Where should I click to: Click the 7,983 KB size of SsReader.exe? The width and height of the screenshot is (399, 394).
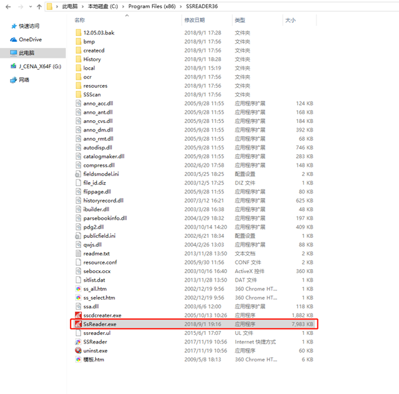pyautogui.click(x=303, y=324)
